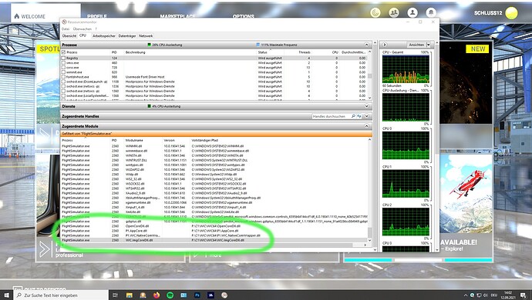Collapse the Zugeordnete Module section

click(366, 126)
